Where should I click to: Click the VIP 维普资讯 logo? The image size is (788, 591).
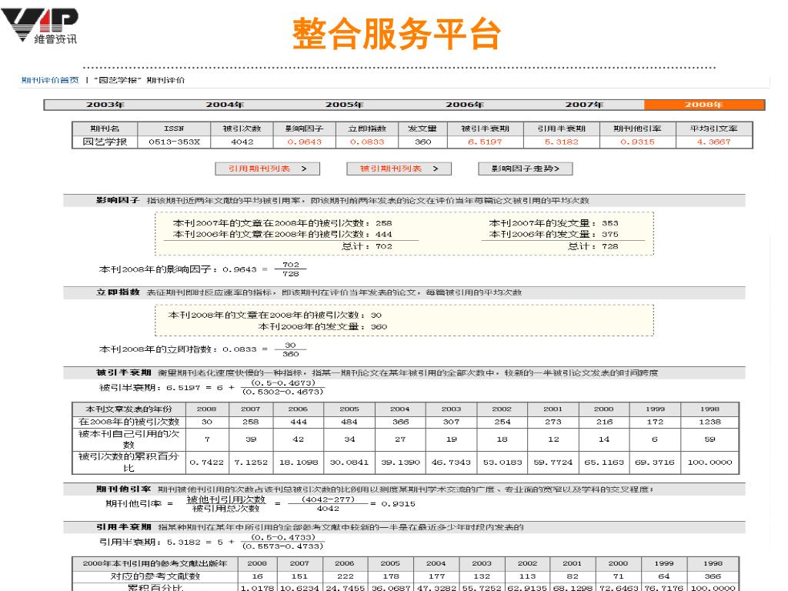coord(40,26)
